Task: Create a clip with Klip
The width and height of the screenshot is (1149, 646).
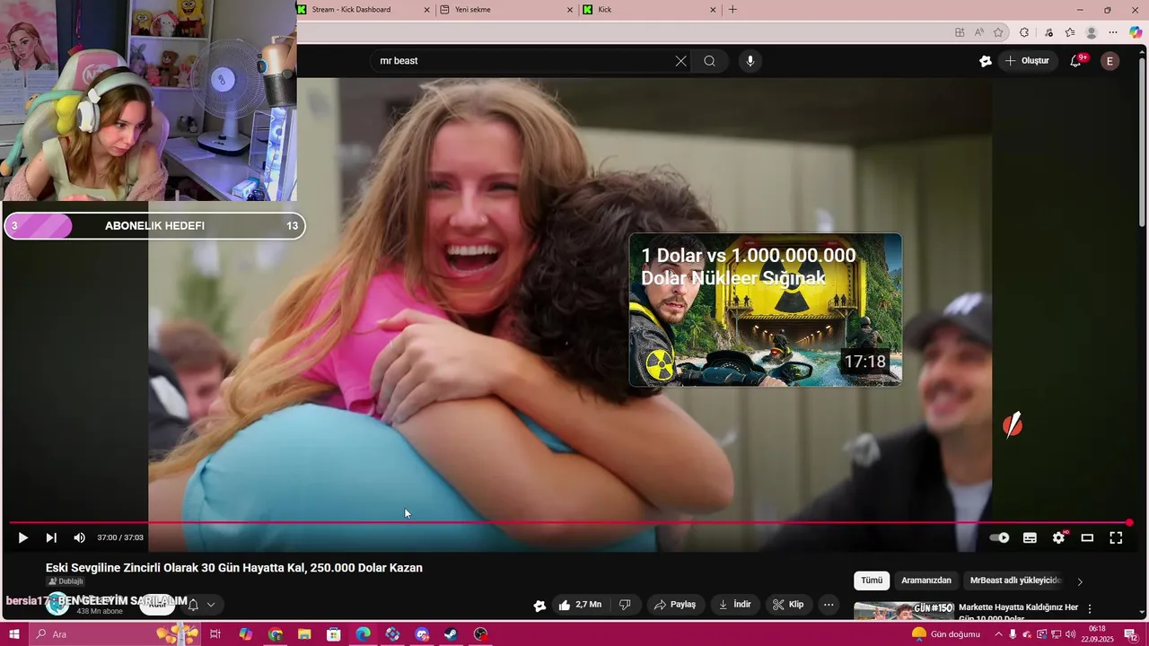Action: (x=788, y=605)
